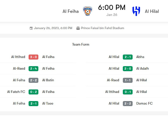This screenshot has width=168, height=116.
Task: Click the 2-1 Al Taee score badge
Action: click(x=33, y=103)
